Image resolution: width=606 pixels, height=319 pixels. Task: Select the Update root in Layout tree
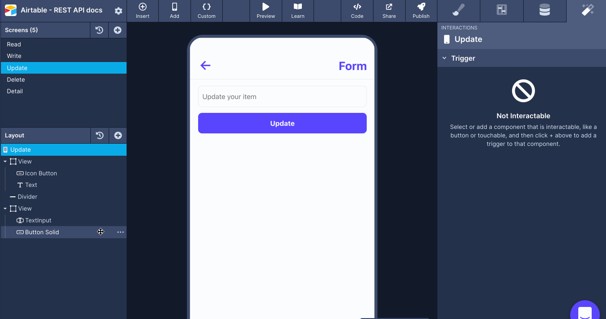(64, 149)
